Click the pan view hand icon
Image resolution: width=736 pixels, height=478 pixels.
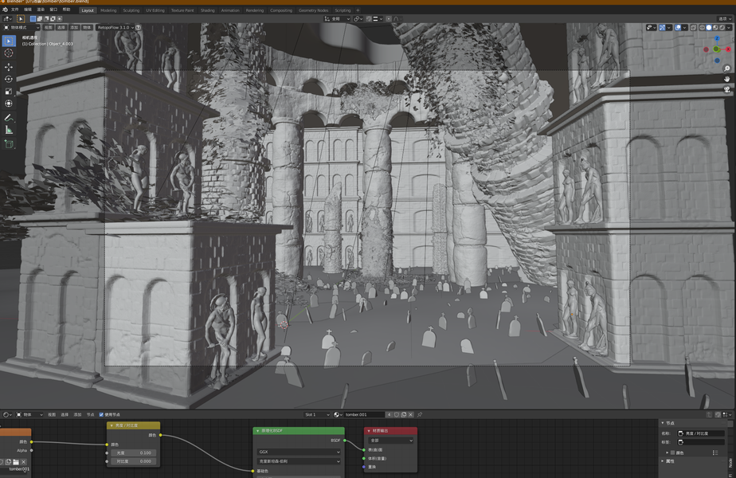pos(727,79)
